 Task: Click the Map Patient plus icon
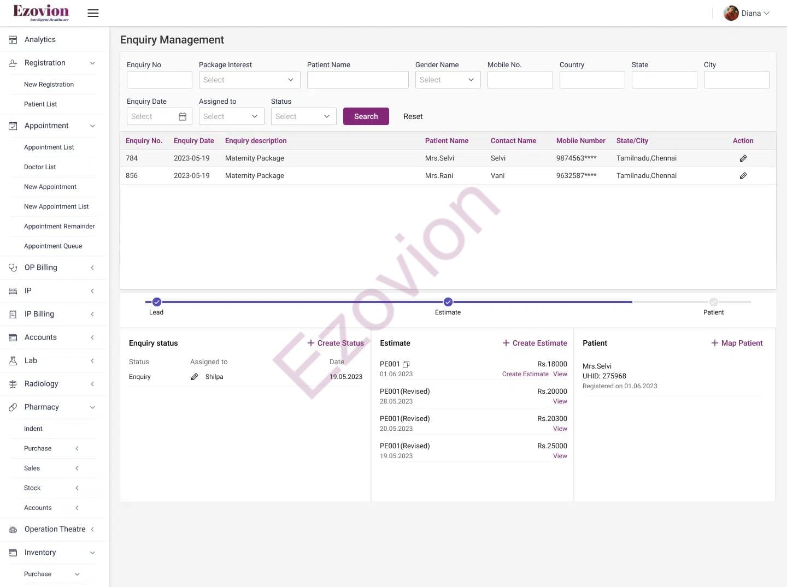click(714, 343)
